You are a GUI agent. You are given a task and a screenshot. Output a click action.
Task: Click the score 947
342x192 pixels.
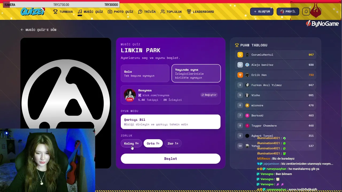[311, 55]
